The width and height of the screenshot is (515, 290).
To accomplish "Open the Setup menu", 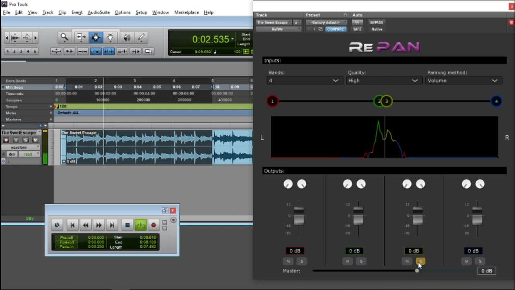I will (x=141, y=12).
